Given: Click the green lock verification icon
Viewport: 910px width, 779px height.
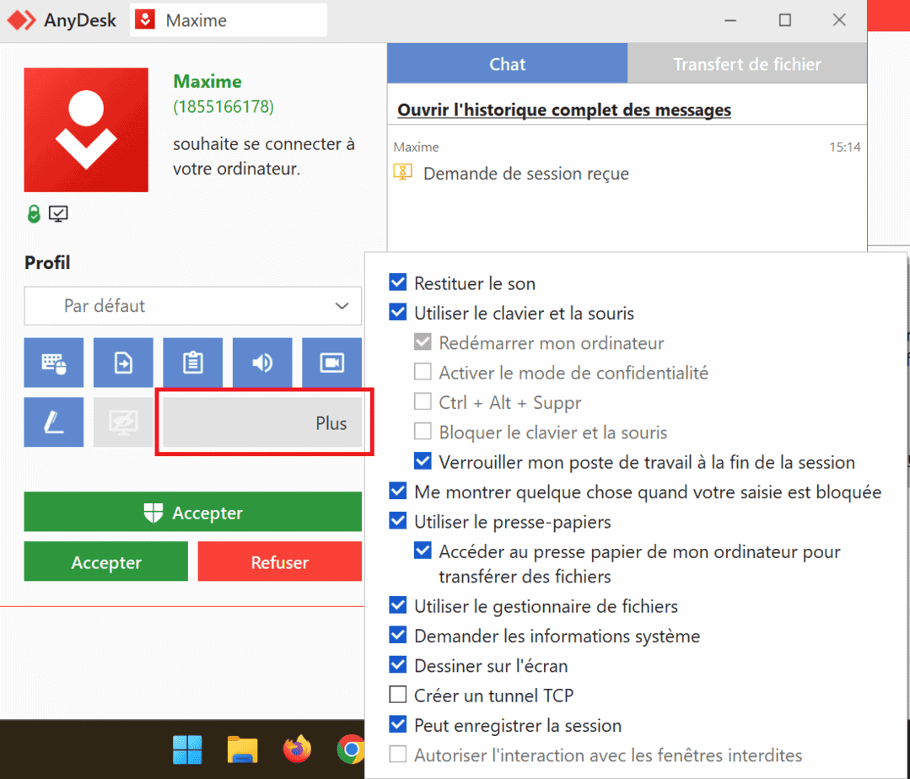Looking at the screenshot, I should [34, 213].
